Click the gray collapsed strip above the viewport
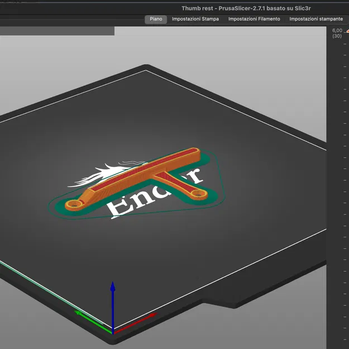This screenshot has width=349, height=349. [57, 31]
